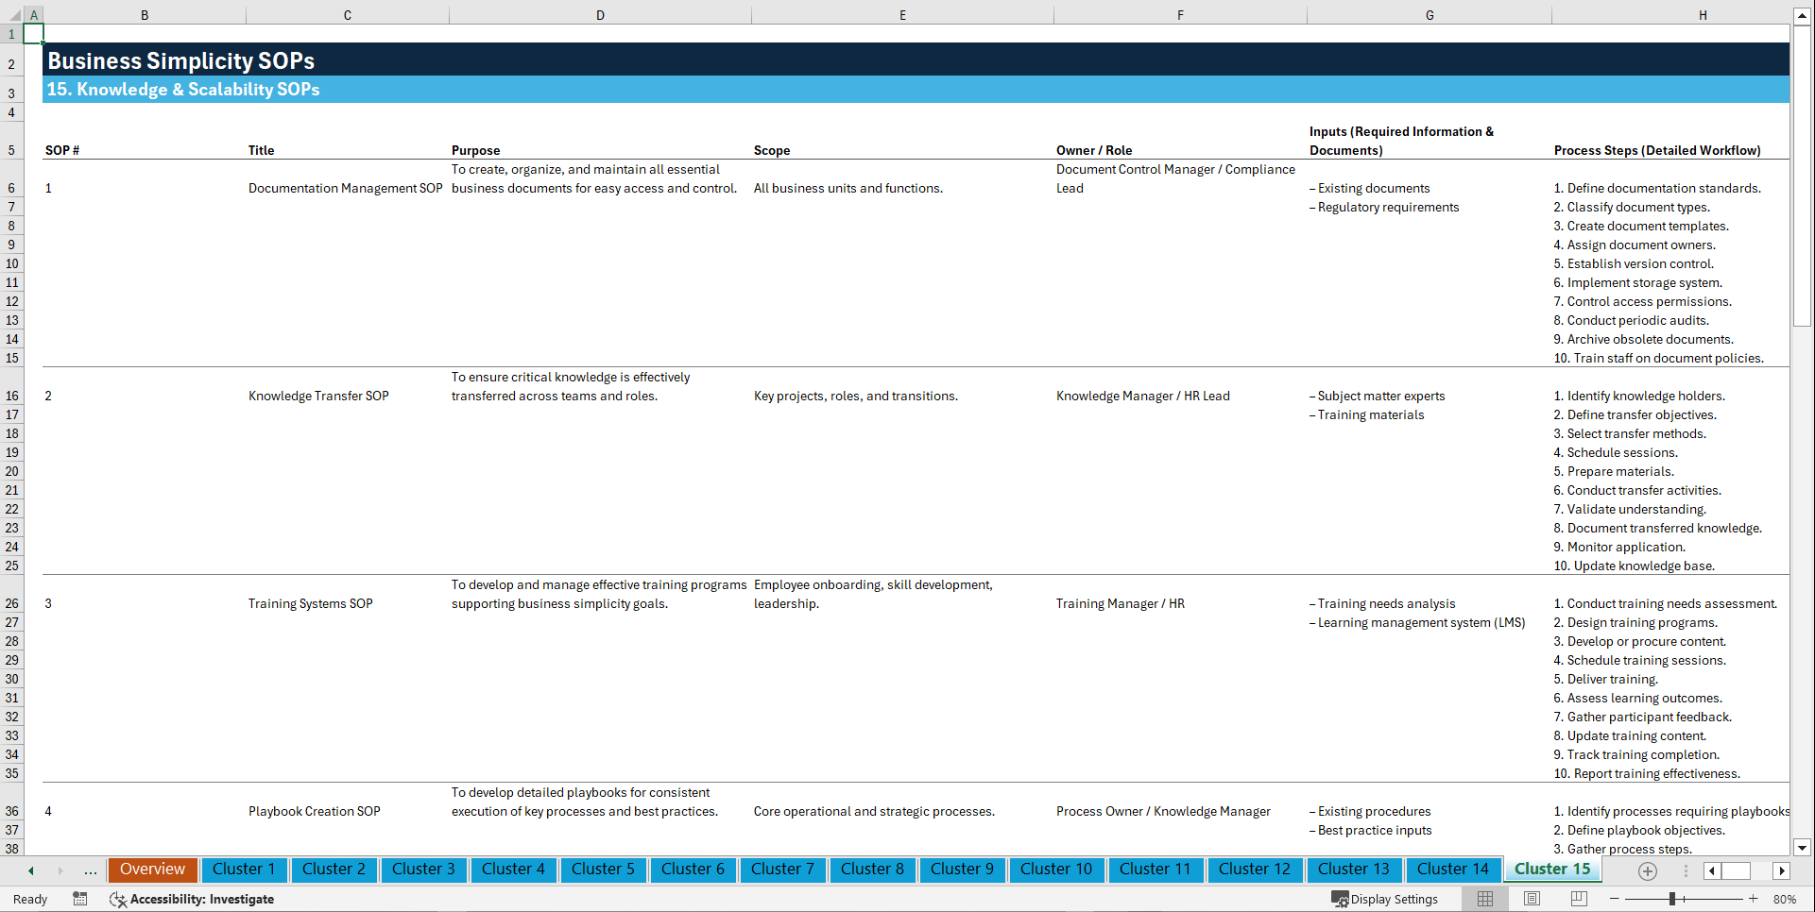Open the hidden sheets list via ellipsis
The width and height of the screenshot is (1815, 912).
pyautogui.click(x=90, y=870)
